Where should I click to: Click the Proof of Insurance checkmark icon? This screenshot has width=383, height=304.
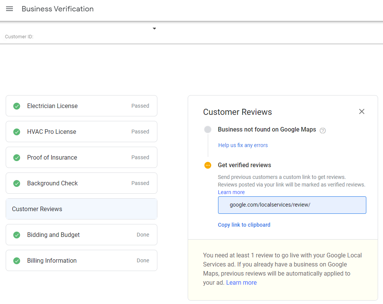[x=17, y=158]
